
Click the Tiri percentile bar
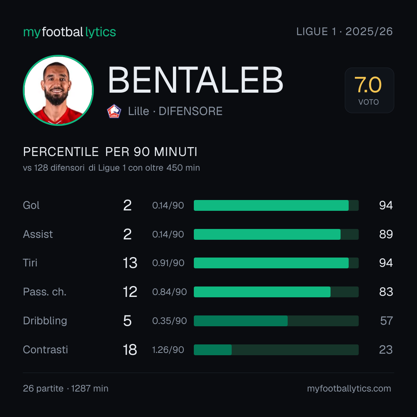click(276, 263)
